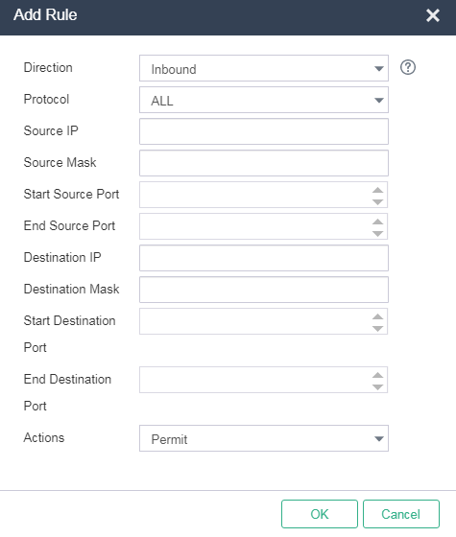Decrease the Start Destination Port value
456x537 pixels.
pyautogui.click(x=377, y=328)
